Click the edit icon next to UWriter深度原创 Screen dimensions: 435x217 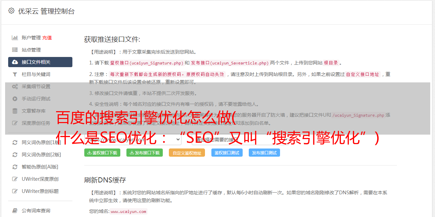(x=15, y=179)
